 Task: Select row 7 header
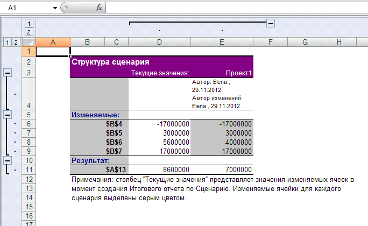click(29, 133)
